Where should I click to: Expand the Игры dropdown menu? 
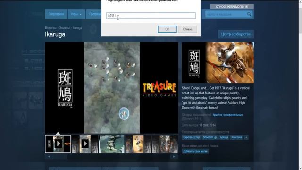(x=76, y=14)
